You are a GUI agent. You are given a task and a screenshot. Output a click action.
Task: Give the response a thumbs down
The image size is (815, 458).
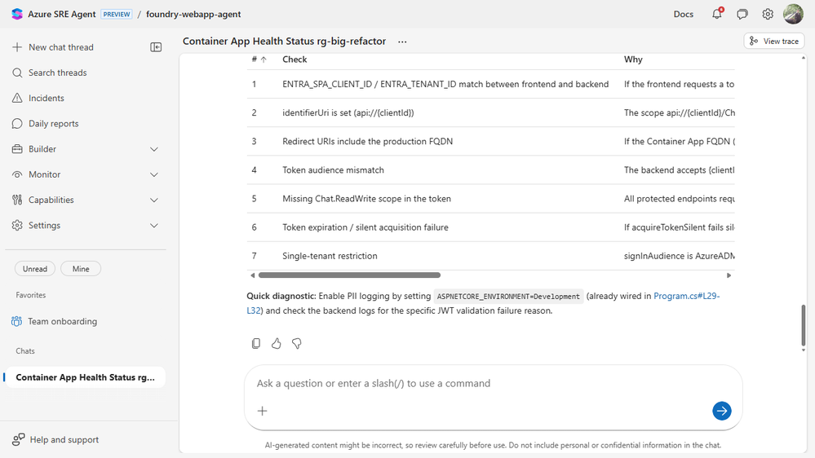click(297, 343)
